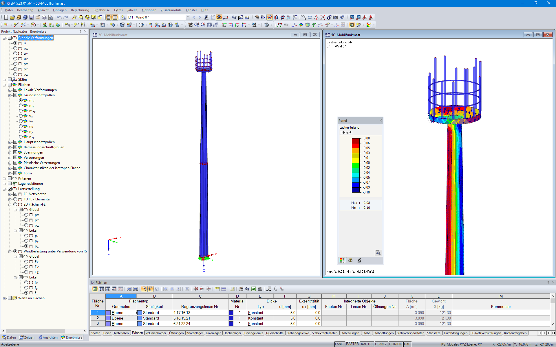Click the Print icon in the toolbar
The image size is (556, 347).
coord(44,17)
